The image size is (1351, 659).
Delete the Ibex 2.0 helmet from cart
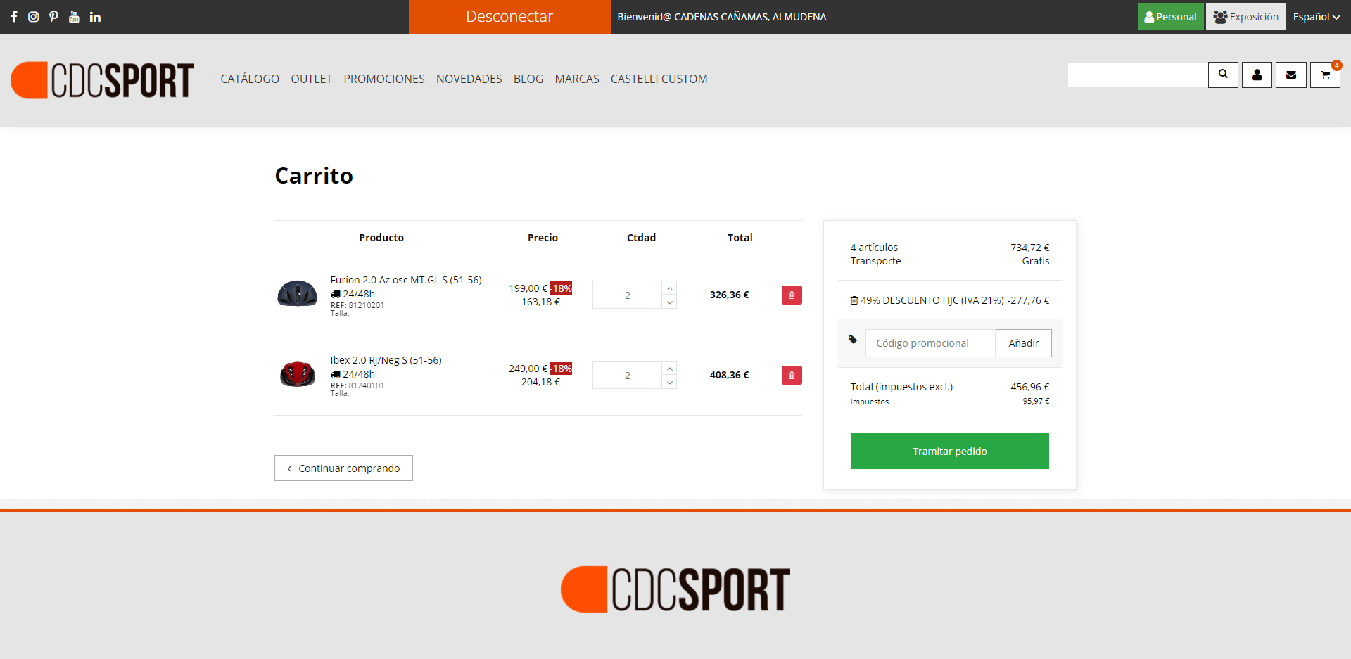(x=792, y=376)
